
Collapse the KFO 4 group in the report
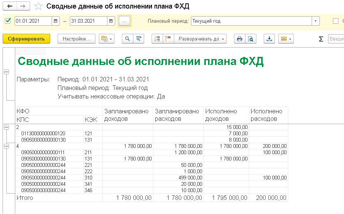[6, 146]
